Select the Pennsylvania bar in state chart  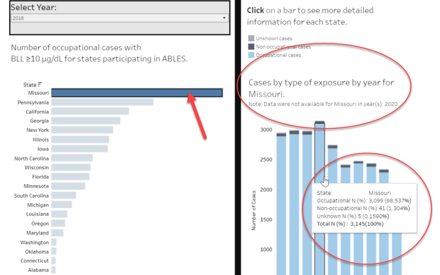[x=102, y=102]
